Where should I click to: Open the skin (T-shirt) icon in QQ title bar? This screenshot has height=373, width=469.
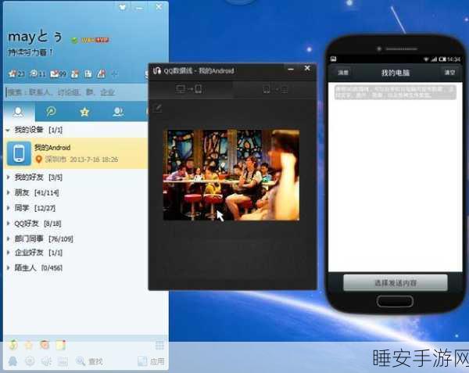pyautogui.click(x=123, y=7)
